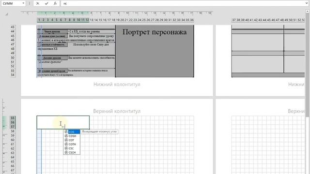This screenshot has height=174, width=310.
Task: Click the Верхний колонтитул header area
Action: coord(117,111)
